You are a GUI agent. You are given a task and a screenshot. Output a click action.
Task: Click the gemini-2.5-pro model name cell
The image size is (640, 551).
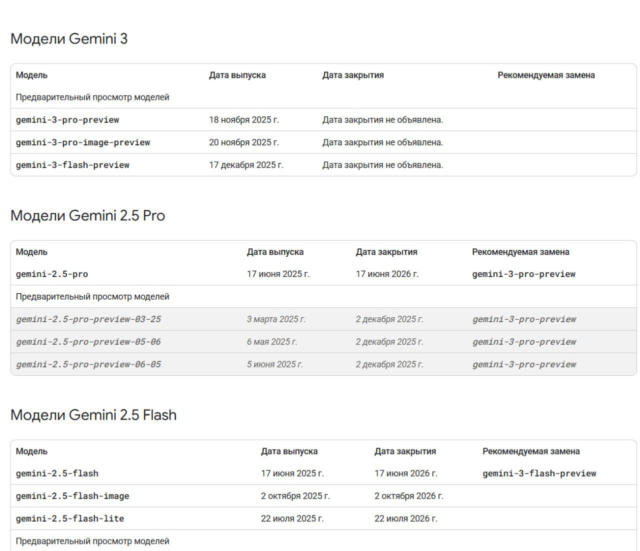tap(52, 274)
